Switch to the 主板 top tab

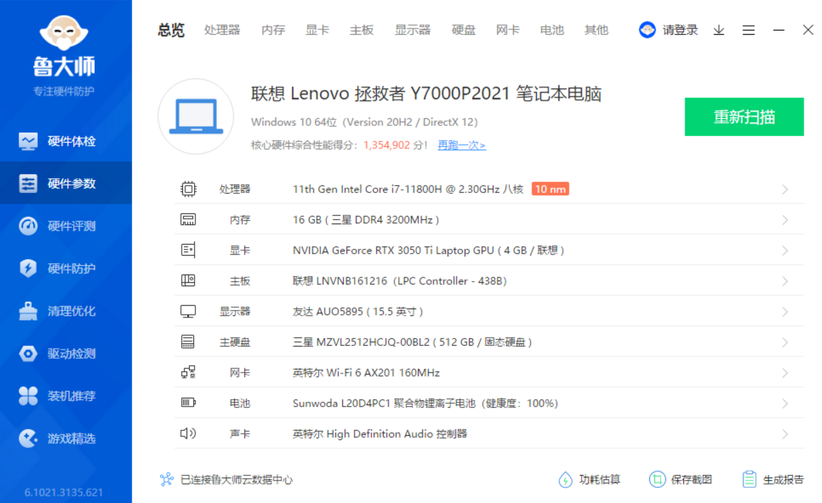click(x=361, y=30)
